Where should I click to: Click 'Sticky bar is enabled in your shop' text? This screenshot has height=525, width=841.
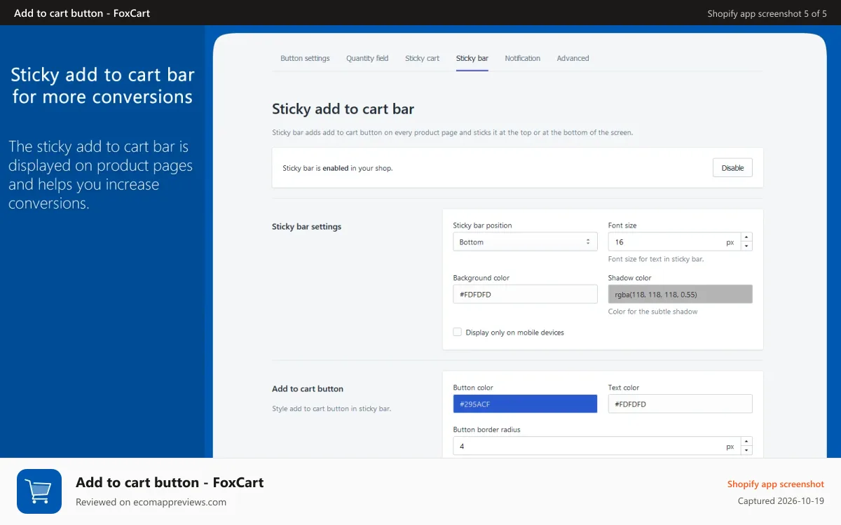[x=337, y=168]
